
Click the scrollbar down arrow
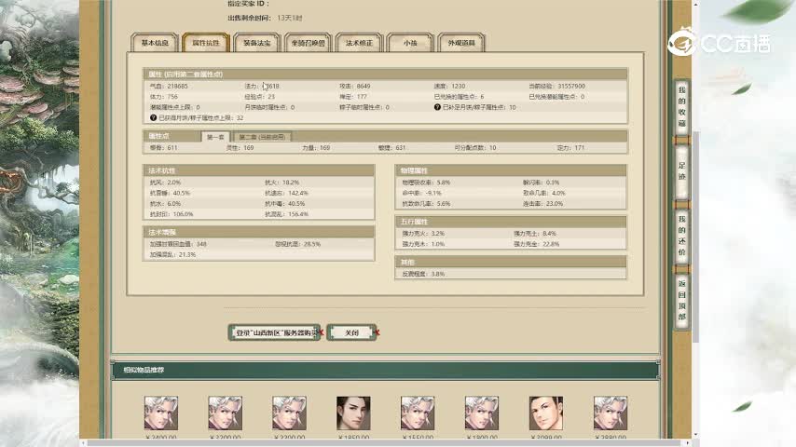click(696, 435)
